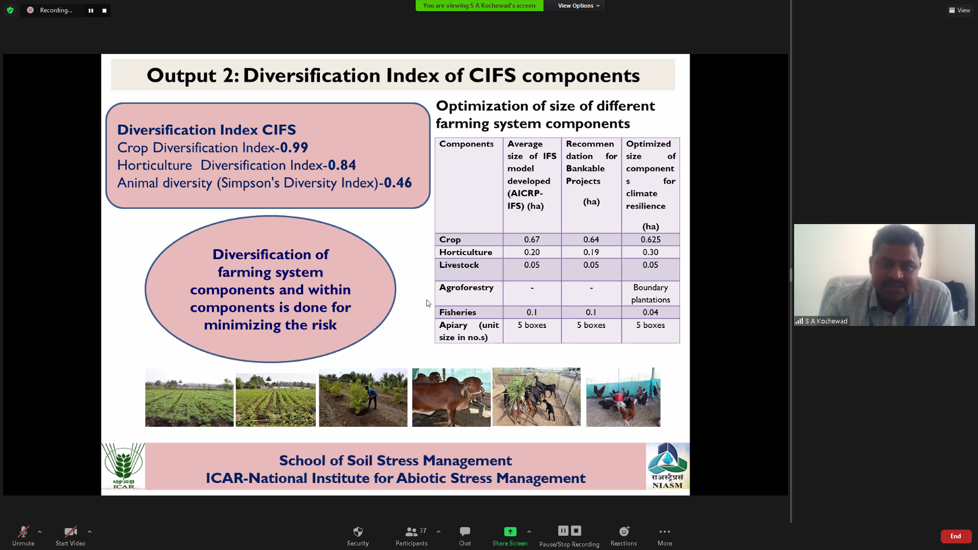Open the Reactions menu
The width and height of the screenshot is (978, 550).
click(x=624, y=532)
